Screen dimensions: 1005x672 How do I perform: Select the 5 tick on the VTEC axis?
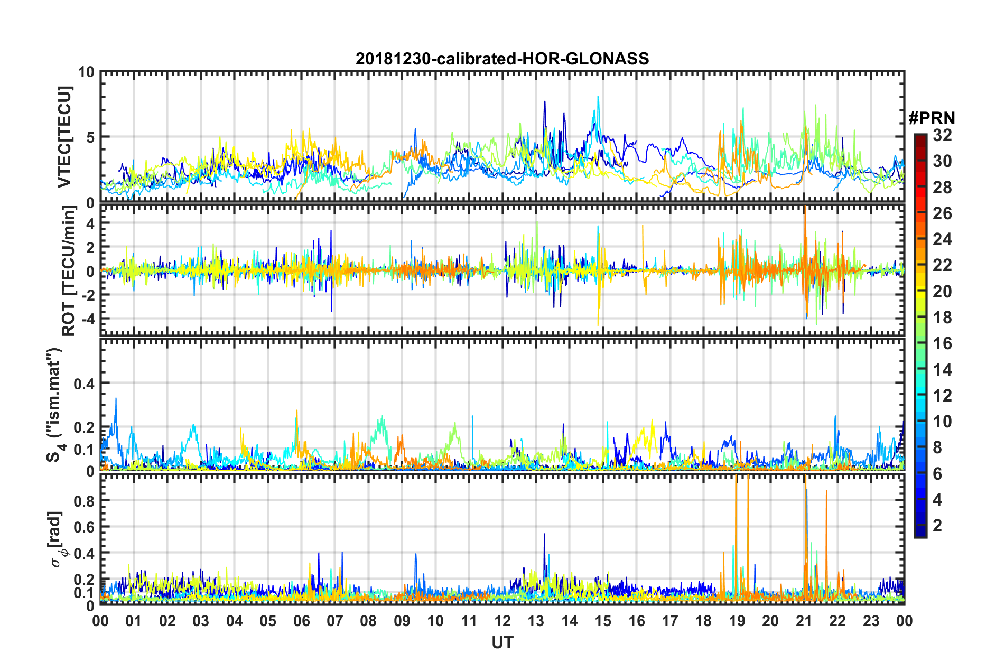[90, 137]
